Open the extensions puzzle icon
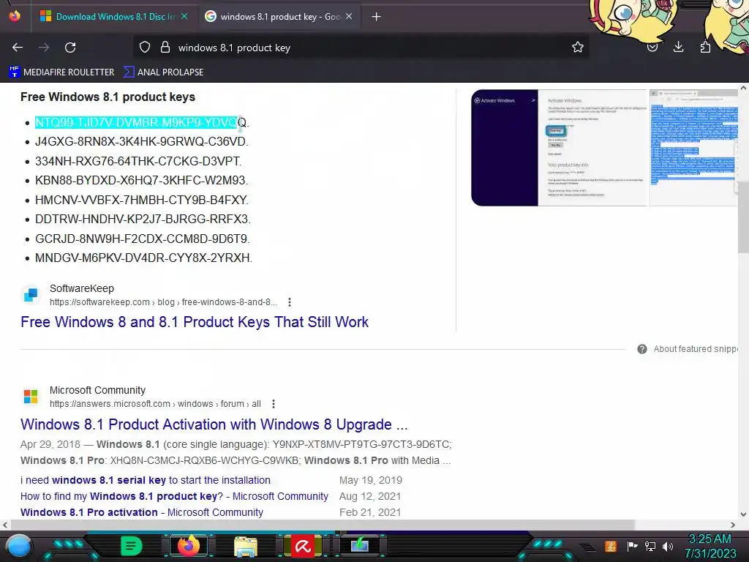Viewport: 749px width, 562px height. pyautogui.click(x=705, y=47)
